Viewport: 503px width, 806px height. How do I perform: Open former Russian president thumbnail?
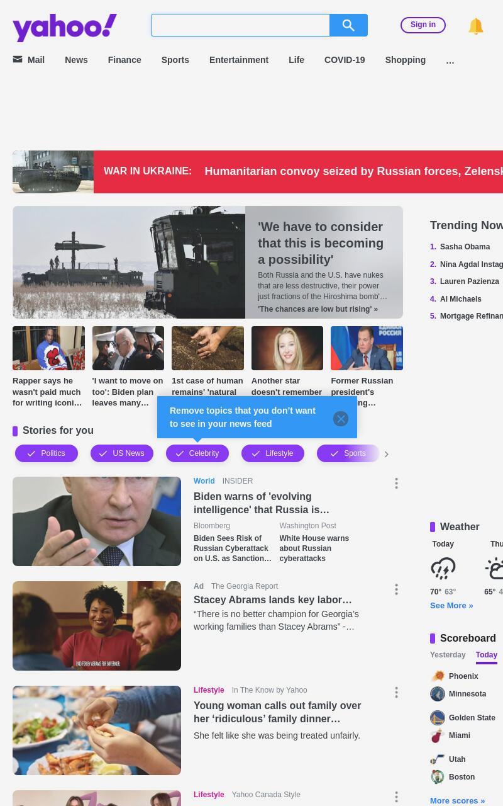367,348
